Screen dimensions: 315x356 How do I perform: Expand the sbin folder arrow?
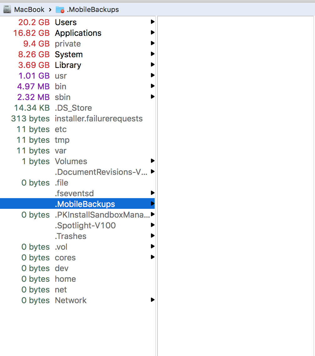click(x=152, y=97)
